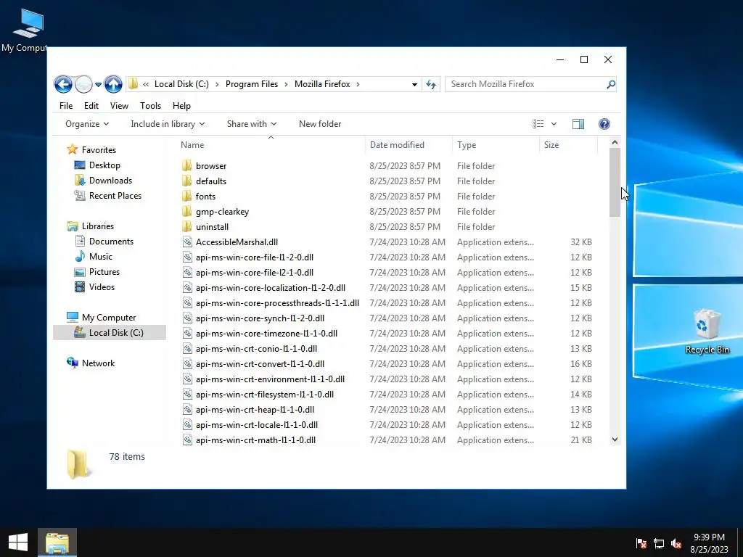The image size is (743, 557).
Task: Go back using the blue Back arrow
Action: click(63, 84)
